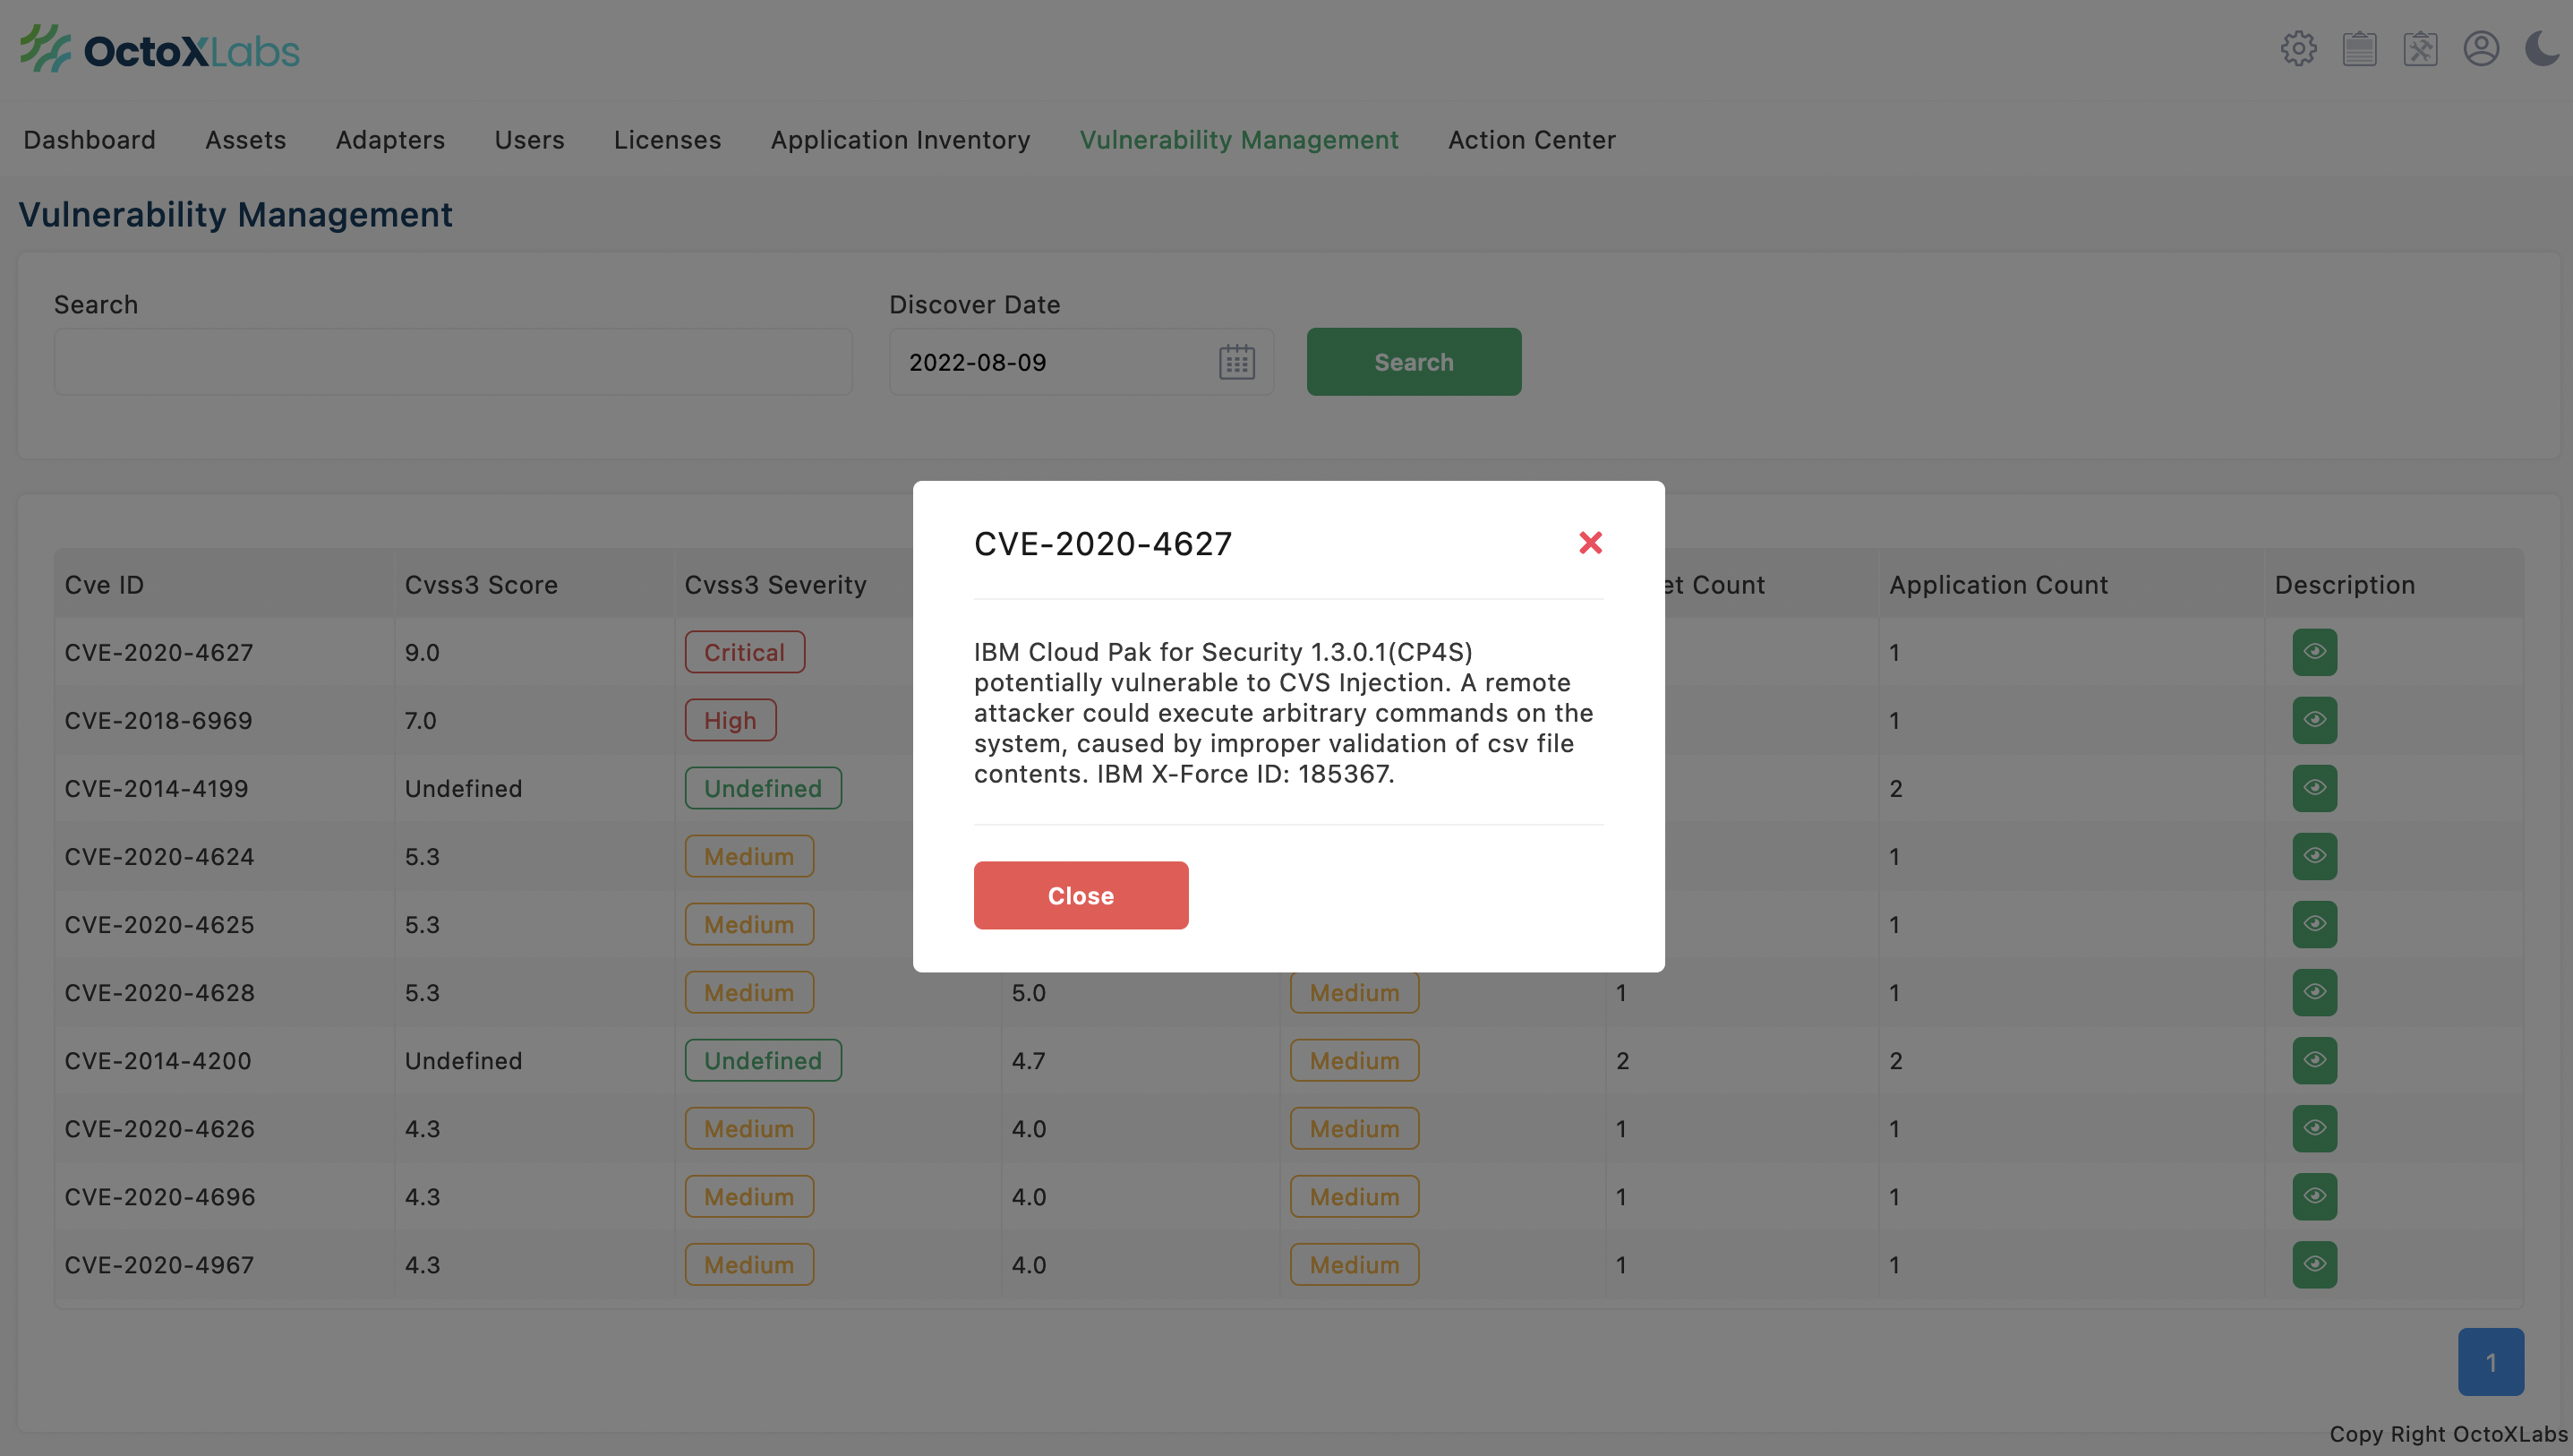The height and width of the screenshot is (1456, 2573).
Task: Click Cvss3 Medium badge for CVE-2020-4624
Action: click(x=748, y=856)
